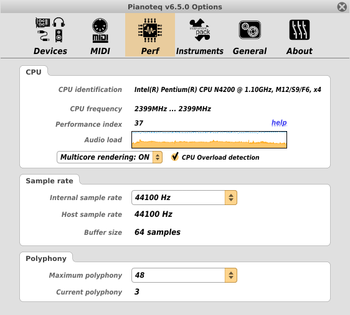Open the performance index help link

(279, 122)
